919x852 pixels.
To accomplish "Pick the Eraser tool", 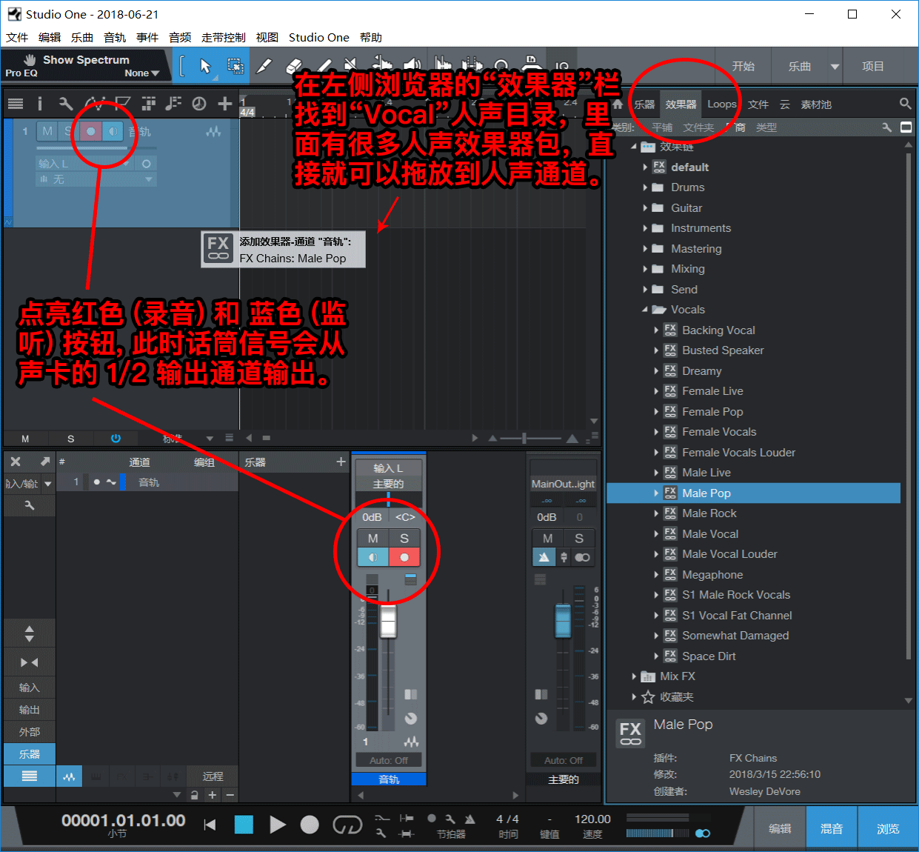I will pyautogui.click(x=293, y=66).
